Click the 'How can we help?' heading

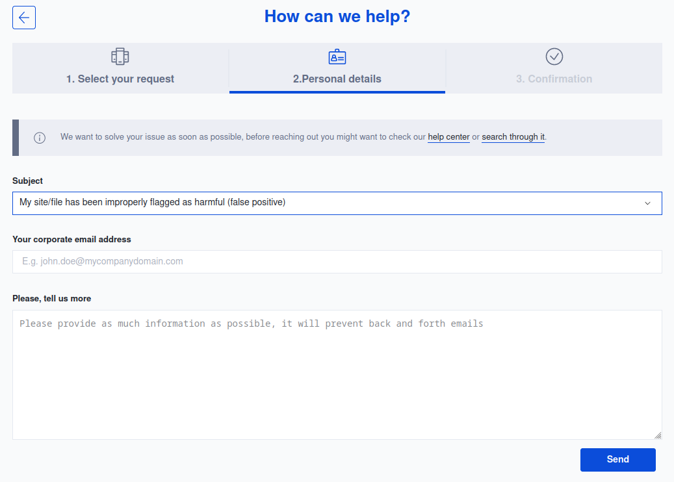click(337, 16)
